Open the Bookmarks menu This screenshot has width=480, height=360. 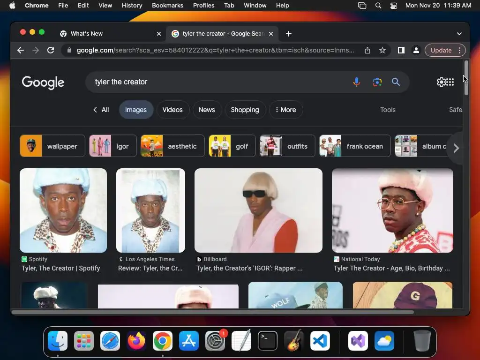click(x=167, y=6)
